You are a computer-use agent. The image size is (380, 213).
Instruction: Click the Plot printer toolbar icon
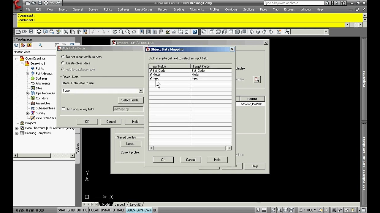pyautogui.click(x=39, y=32)
